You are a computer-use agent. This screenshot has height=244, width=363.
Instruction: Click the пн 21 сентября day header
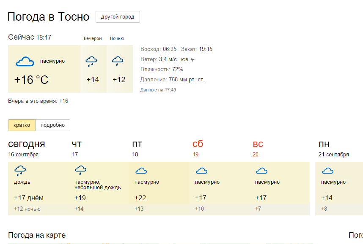[334, 148]
